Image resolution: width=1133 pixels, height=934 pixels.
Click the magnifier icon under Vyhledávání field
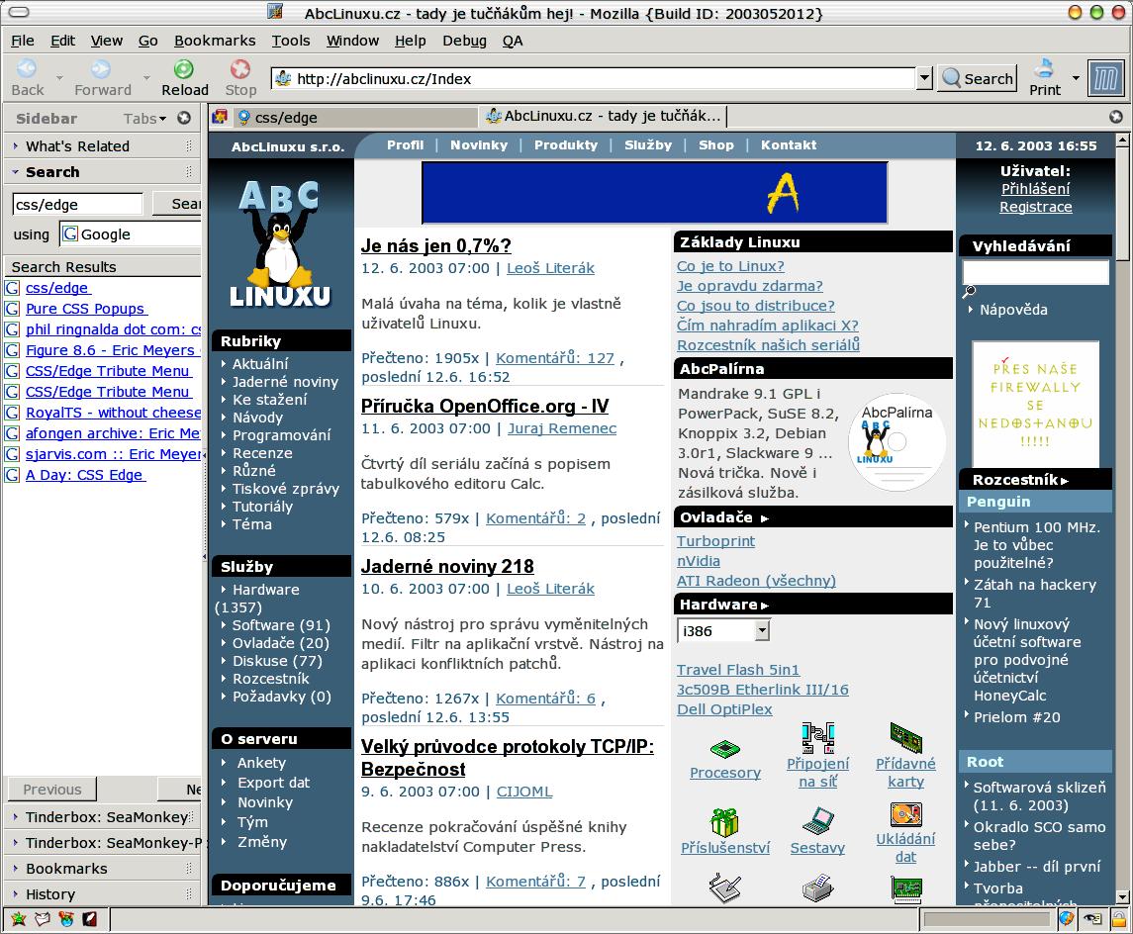tap(969, 292)
